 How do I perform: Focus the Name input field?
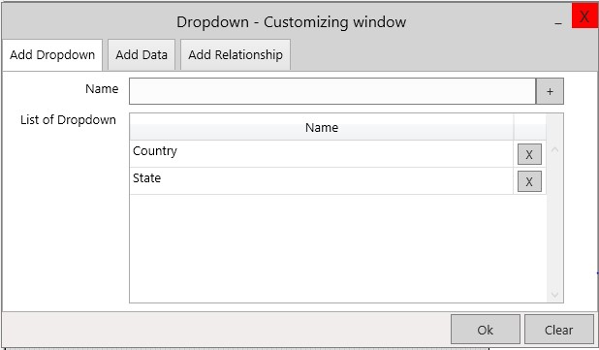(332, 91)
